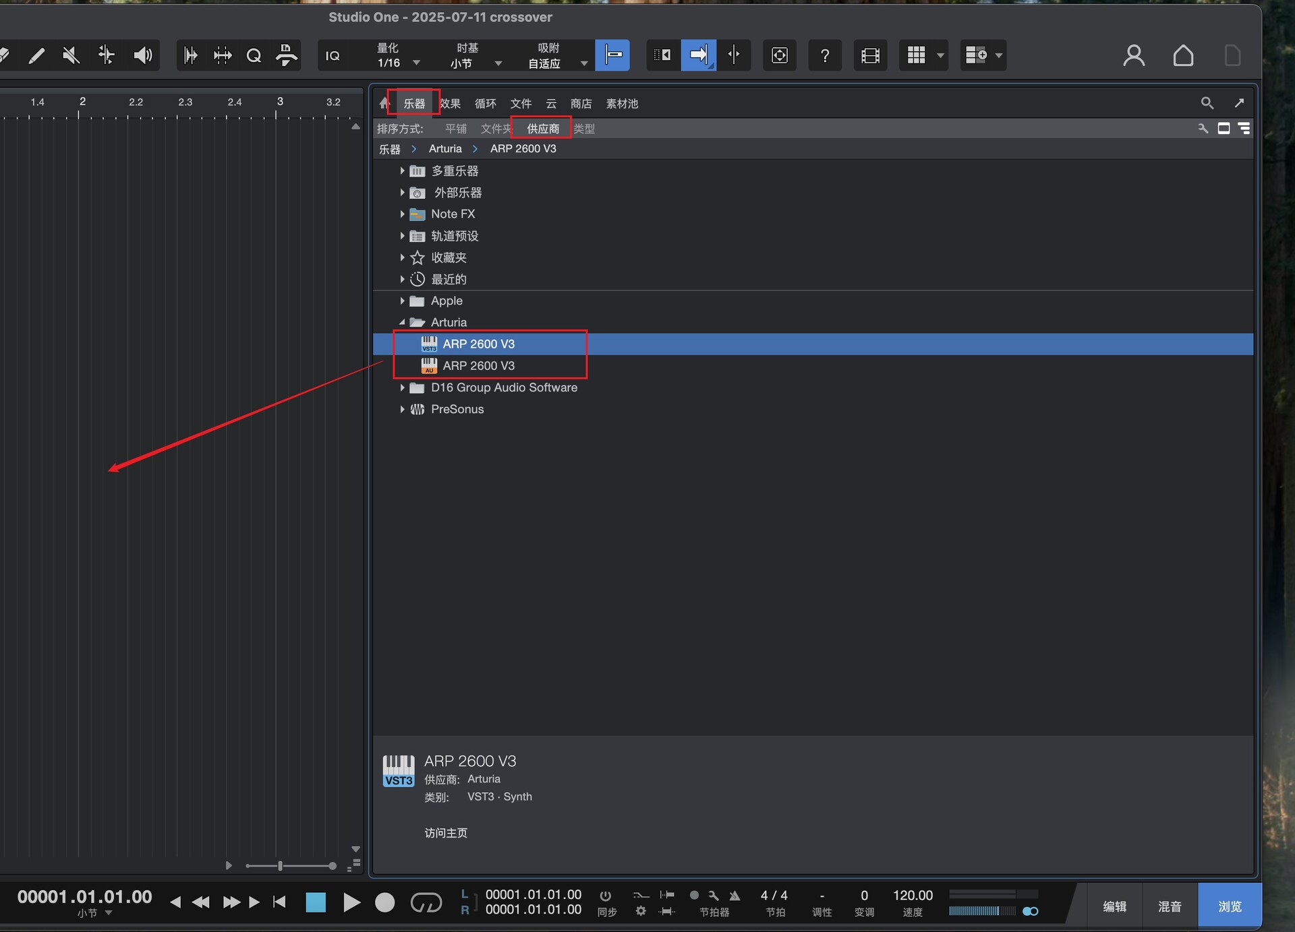Toggle the performance monitor switch
The width and height of the screenshot is (1295, 932).
[x=1030, y=911]
